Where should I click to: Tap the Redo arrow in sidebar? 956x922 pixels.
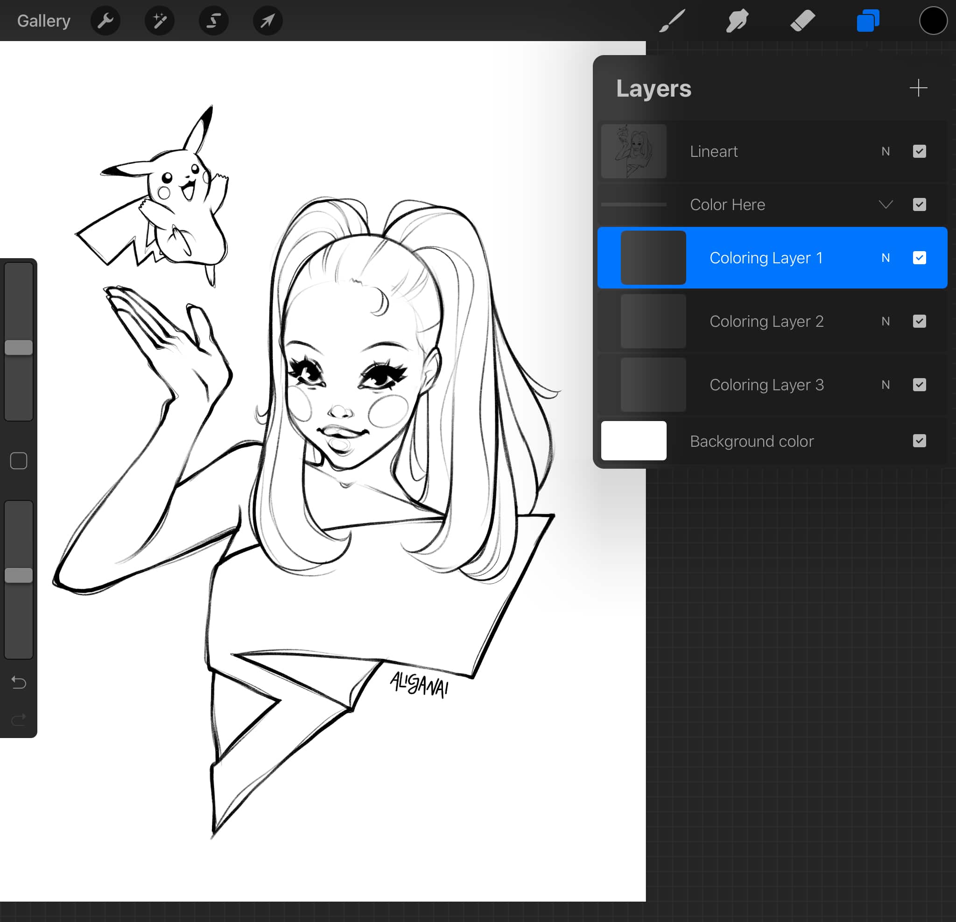pos(19,719)
